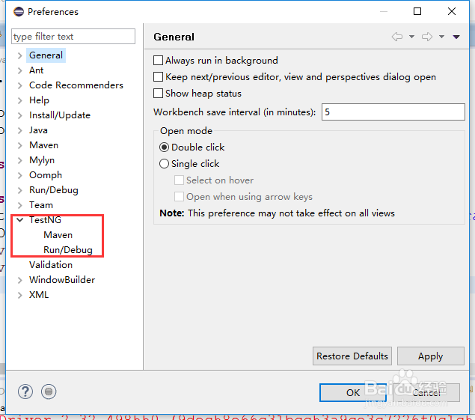Screen dimensions: 475x420
Task: Select Mylyn preferences entry
Action: pos(42,160)
